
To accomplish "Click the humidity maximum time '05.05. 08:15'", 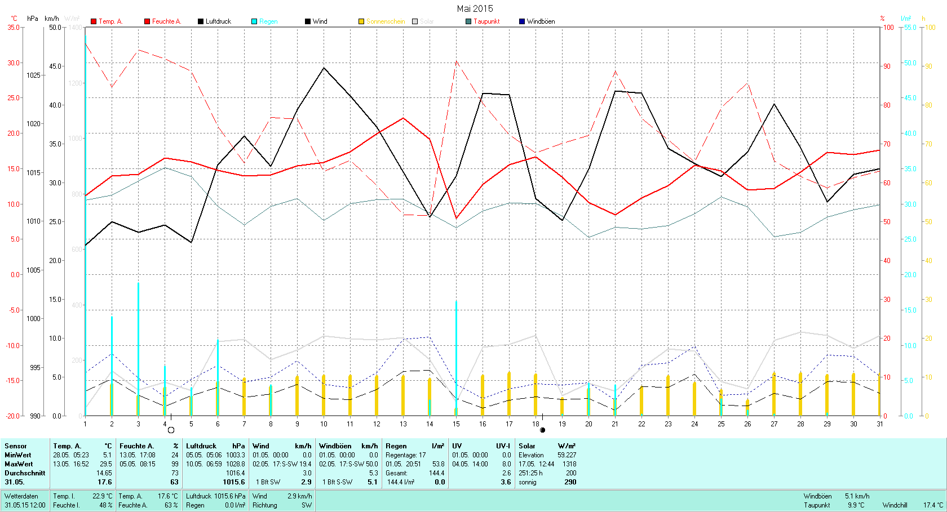I will tap(138, 464).
